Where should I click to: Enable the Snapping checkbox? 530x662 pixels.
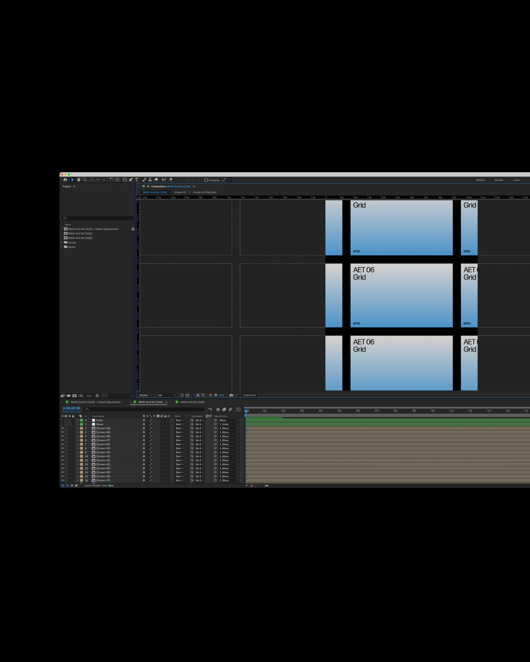click(x=206, y=180)
